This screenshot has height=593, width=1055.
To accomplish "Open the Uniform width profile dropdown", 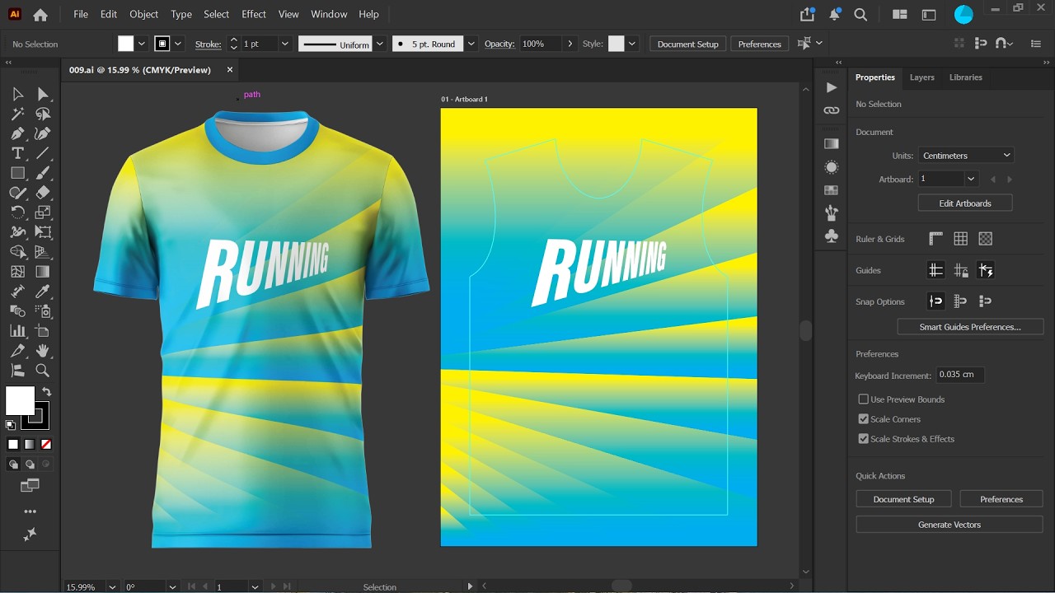I will click(380, 44).
